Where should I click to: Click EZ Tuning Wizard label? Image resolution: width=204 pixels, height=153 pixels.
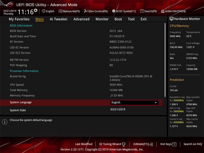coord(110,144)
